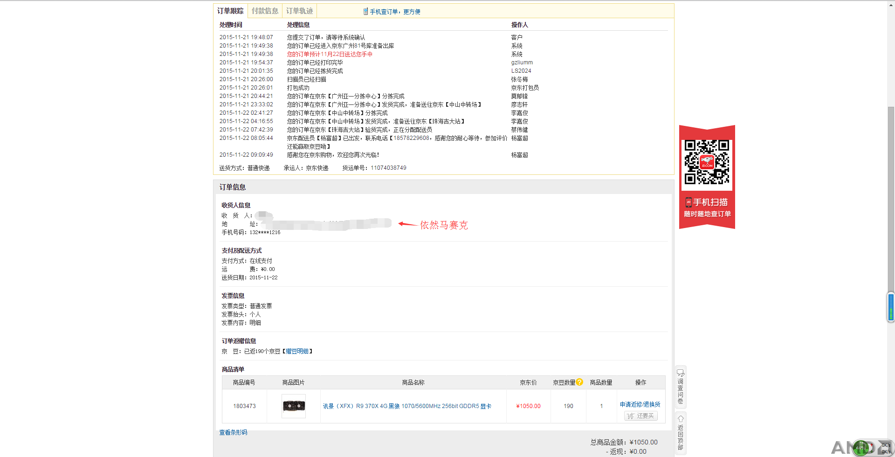Click the mobile phone icon beside 手机查订单
Screen dimensions: 895x457
point(365,12)
